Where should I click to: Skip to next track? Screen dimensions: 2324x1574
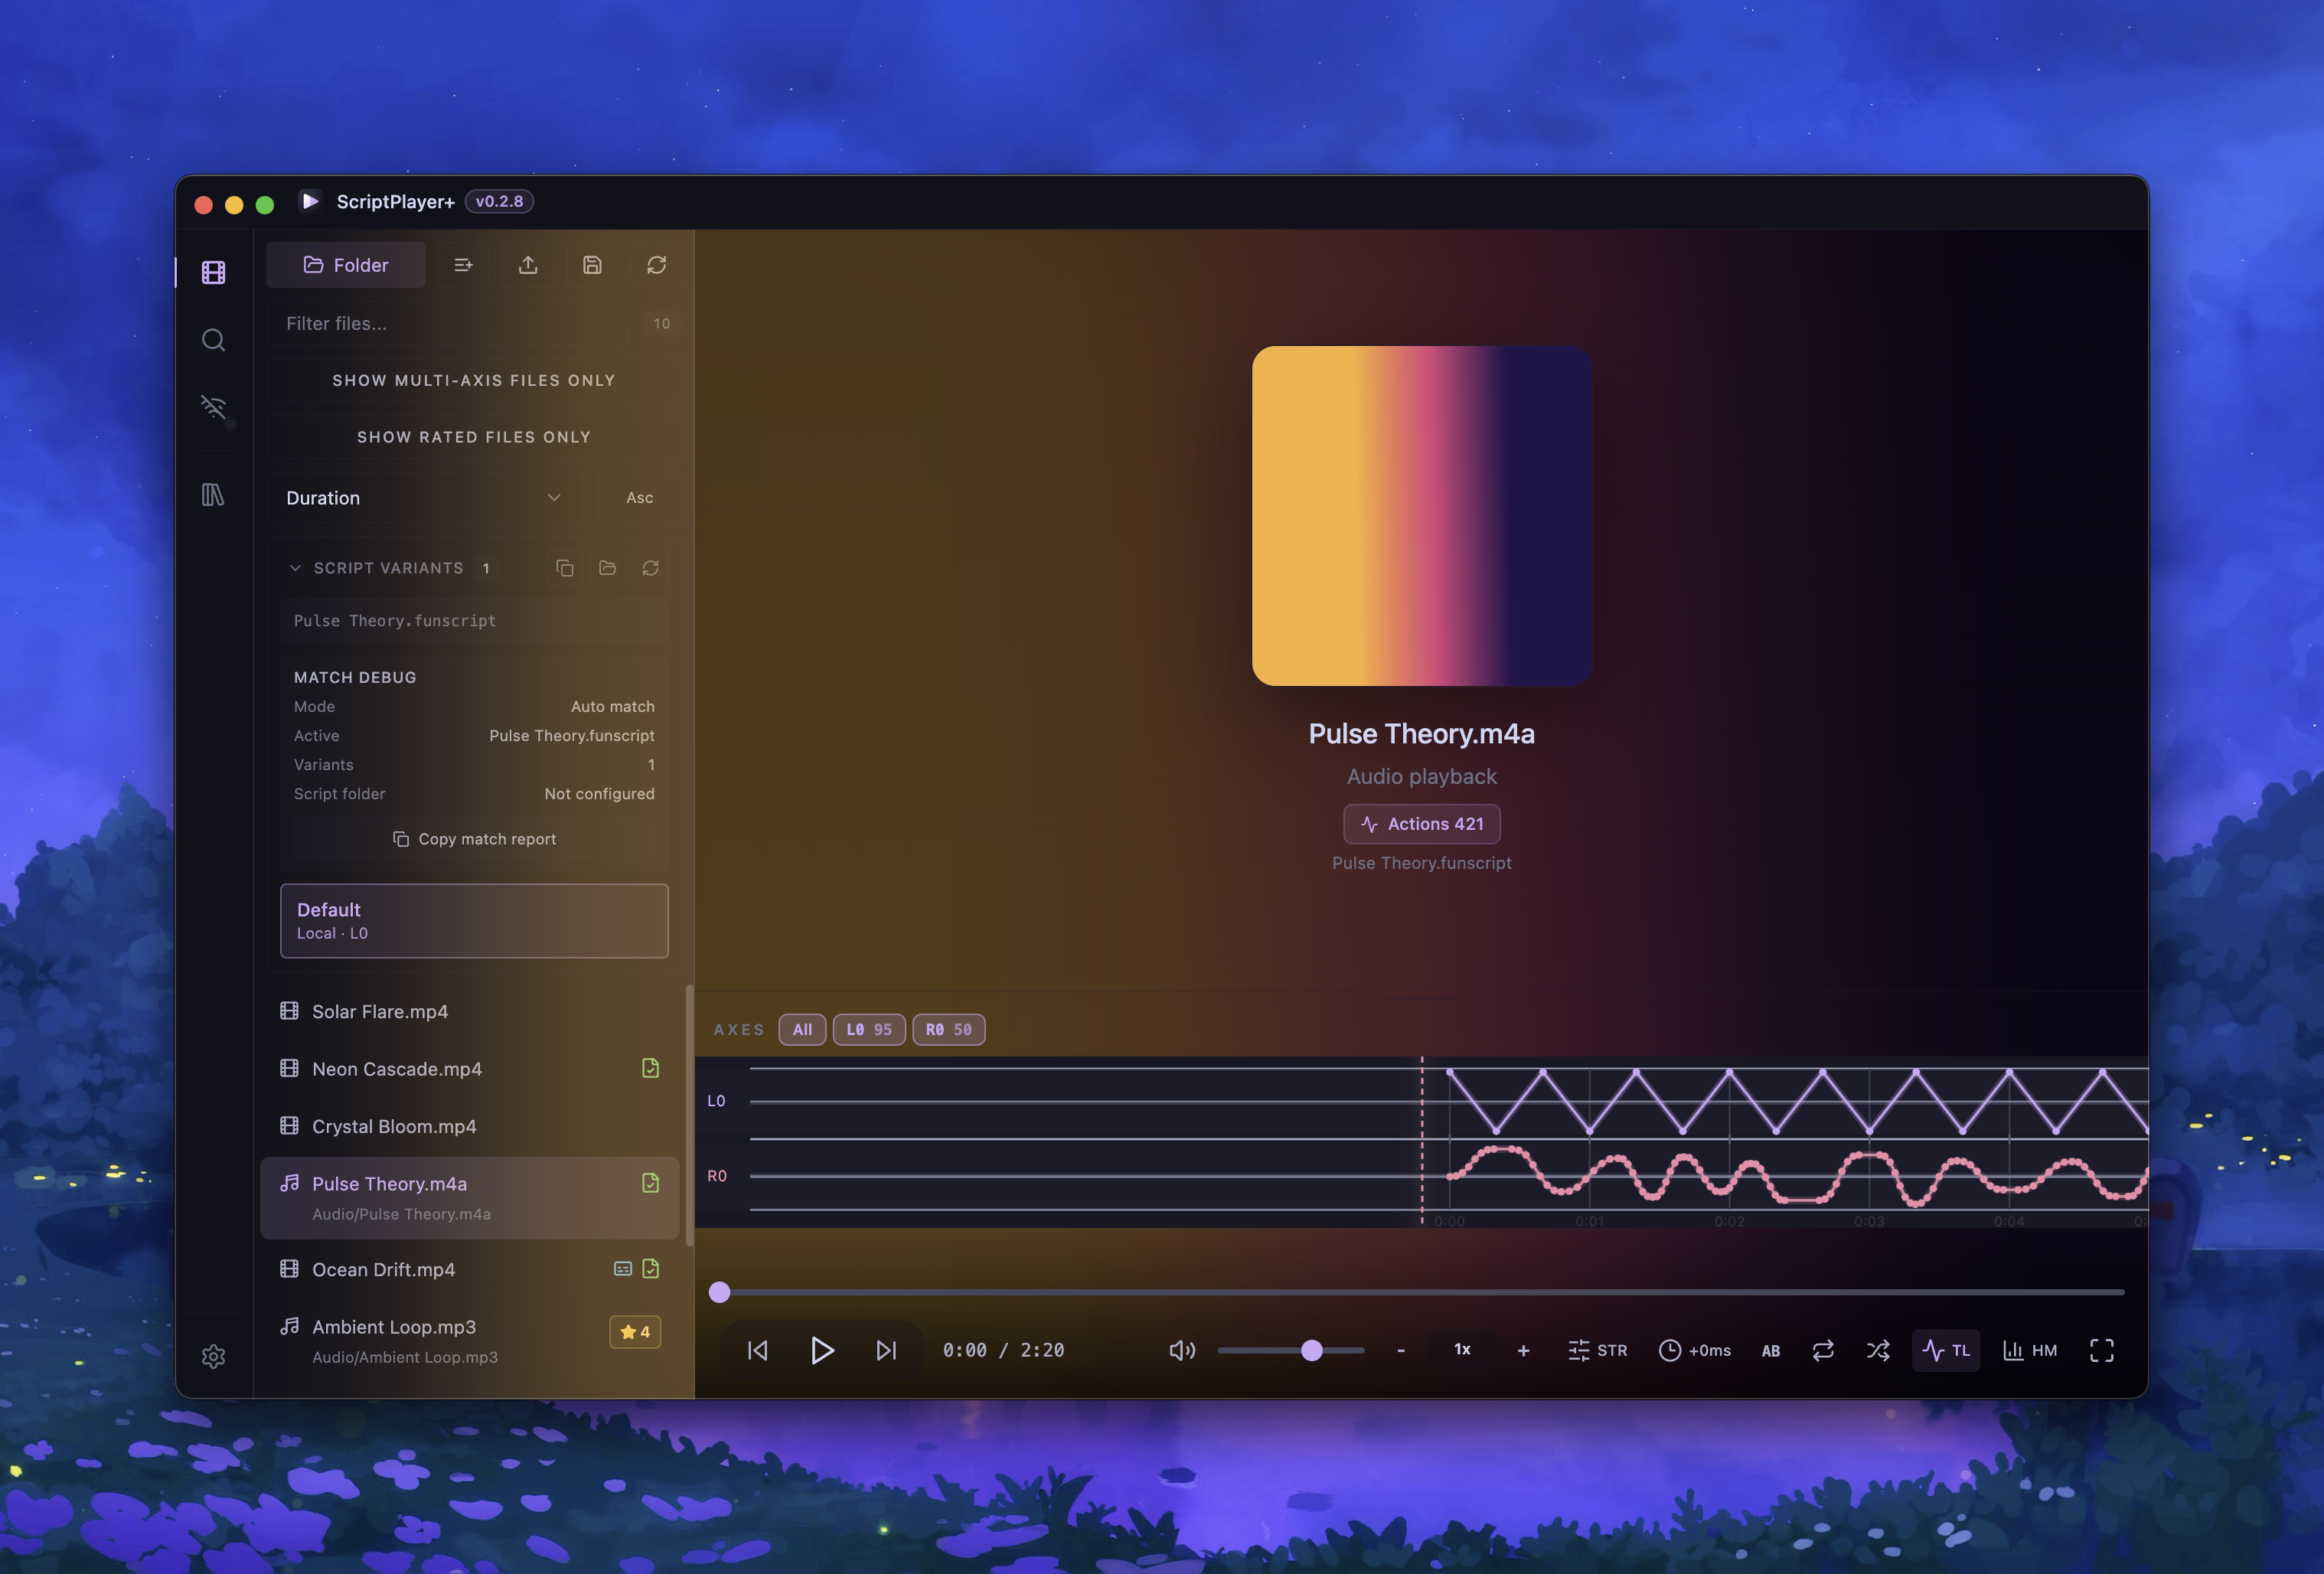(x=886, y=1350)
